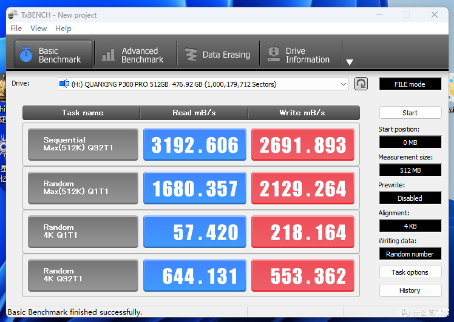Expand the toolbar overflow arrow

pyautogui.click(x=349, y=62)
